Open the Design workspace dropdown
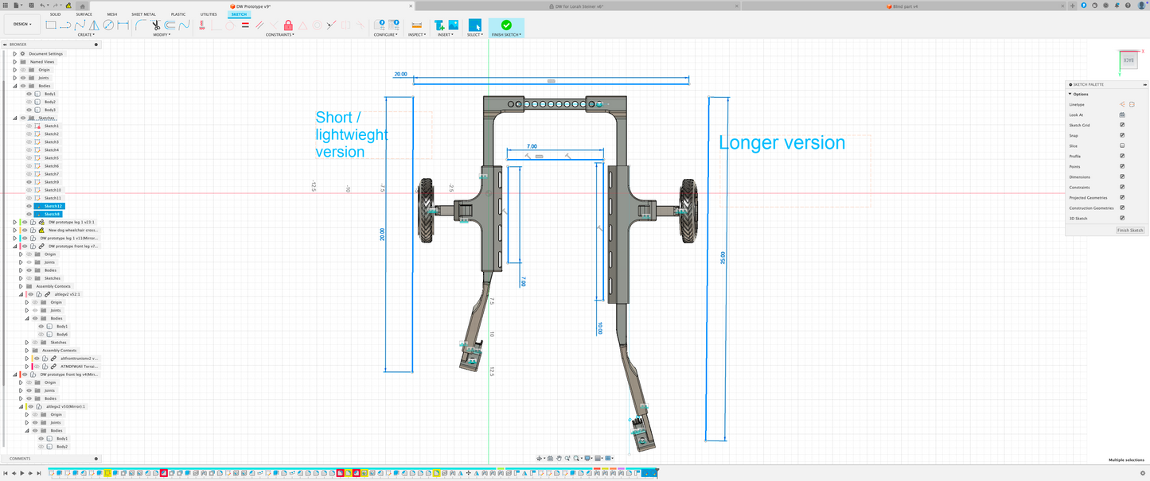Screen dimensions: 1150x481 point(20,25)
